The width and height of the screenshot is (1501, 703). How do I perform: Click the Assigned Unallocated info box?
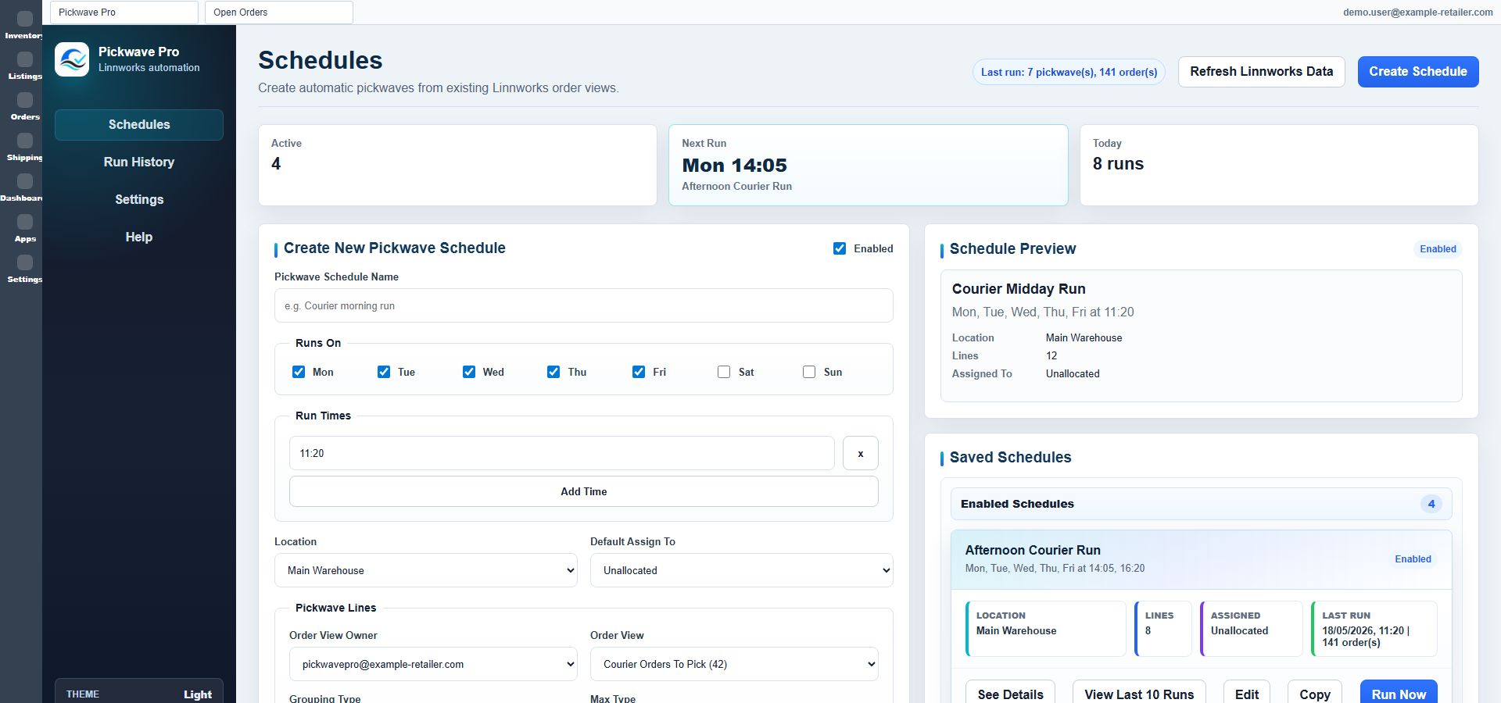click(1251, 629)
